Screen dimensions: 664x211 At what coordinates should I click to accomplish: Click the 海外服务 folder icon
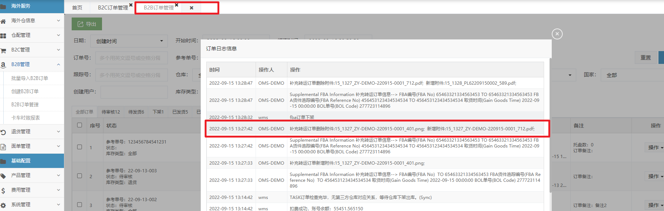pos(3,6)
